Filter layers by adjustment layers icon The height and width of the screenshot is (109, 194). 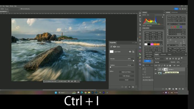170,59
